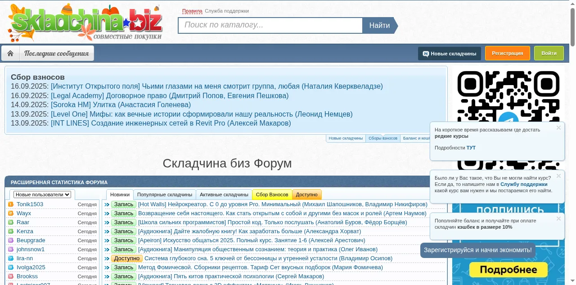This screenshot has height=285, width=576.
Task: Open Новые складчины in the navigation bar
Action: 450,54
